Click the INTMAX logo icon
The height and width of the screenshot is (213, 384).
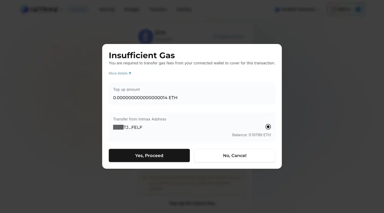coord(24,9)
